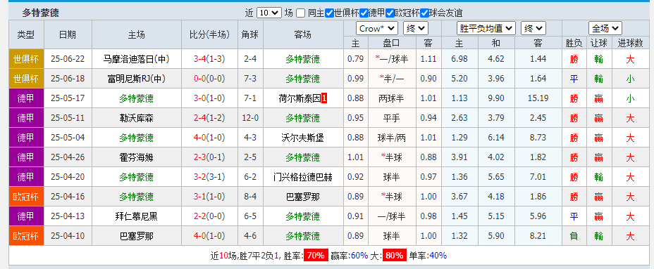Click the 0-0(0-0) score
Screen dimensions: 654x269
209,79
